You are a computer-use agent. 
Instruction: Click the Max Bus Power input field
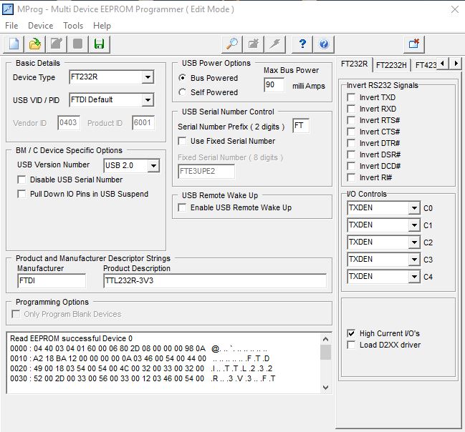pyautogui.click(x=274, y=85)
